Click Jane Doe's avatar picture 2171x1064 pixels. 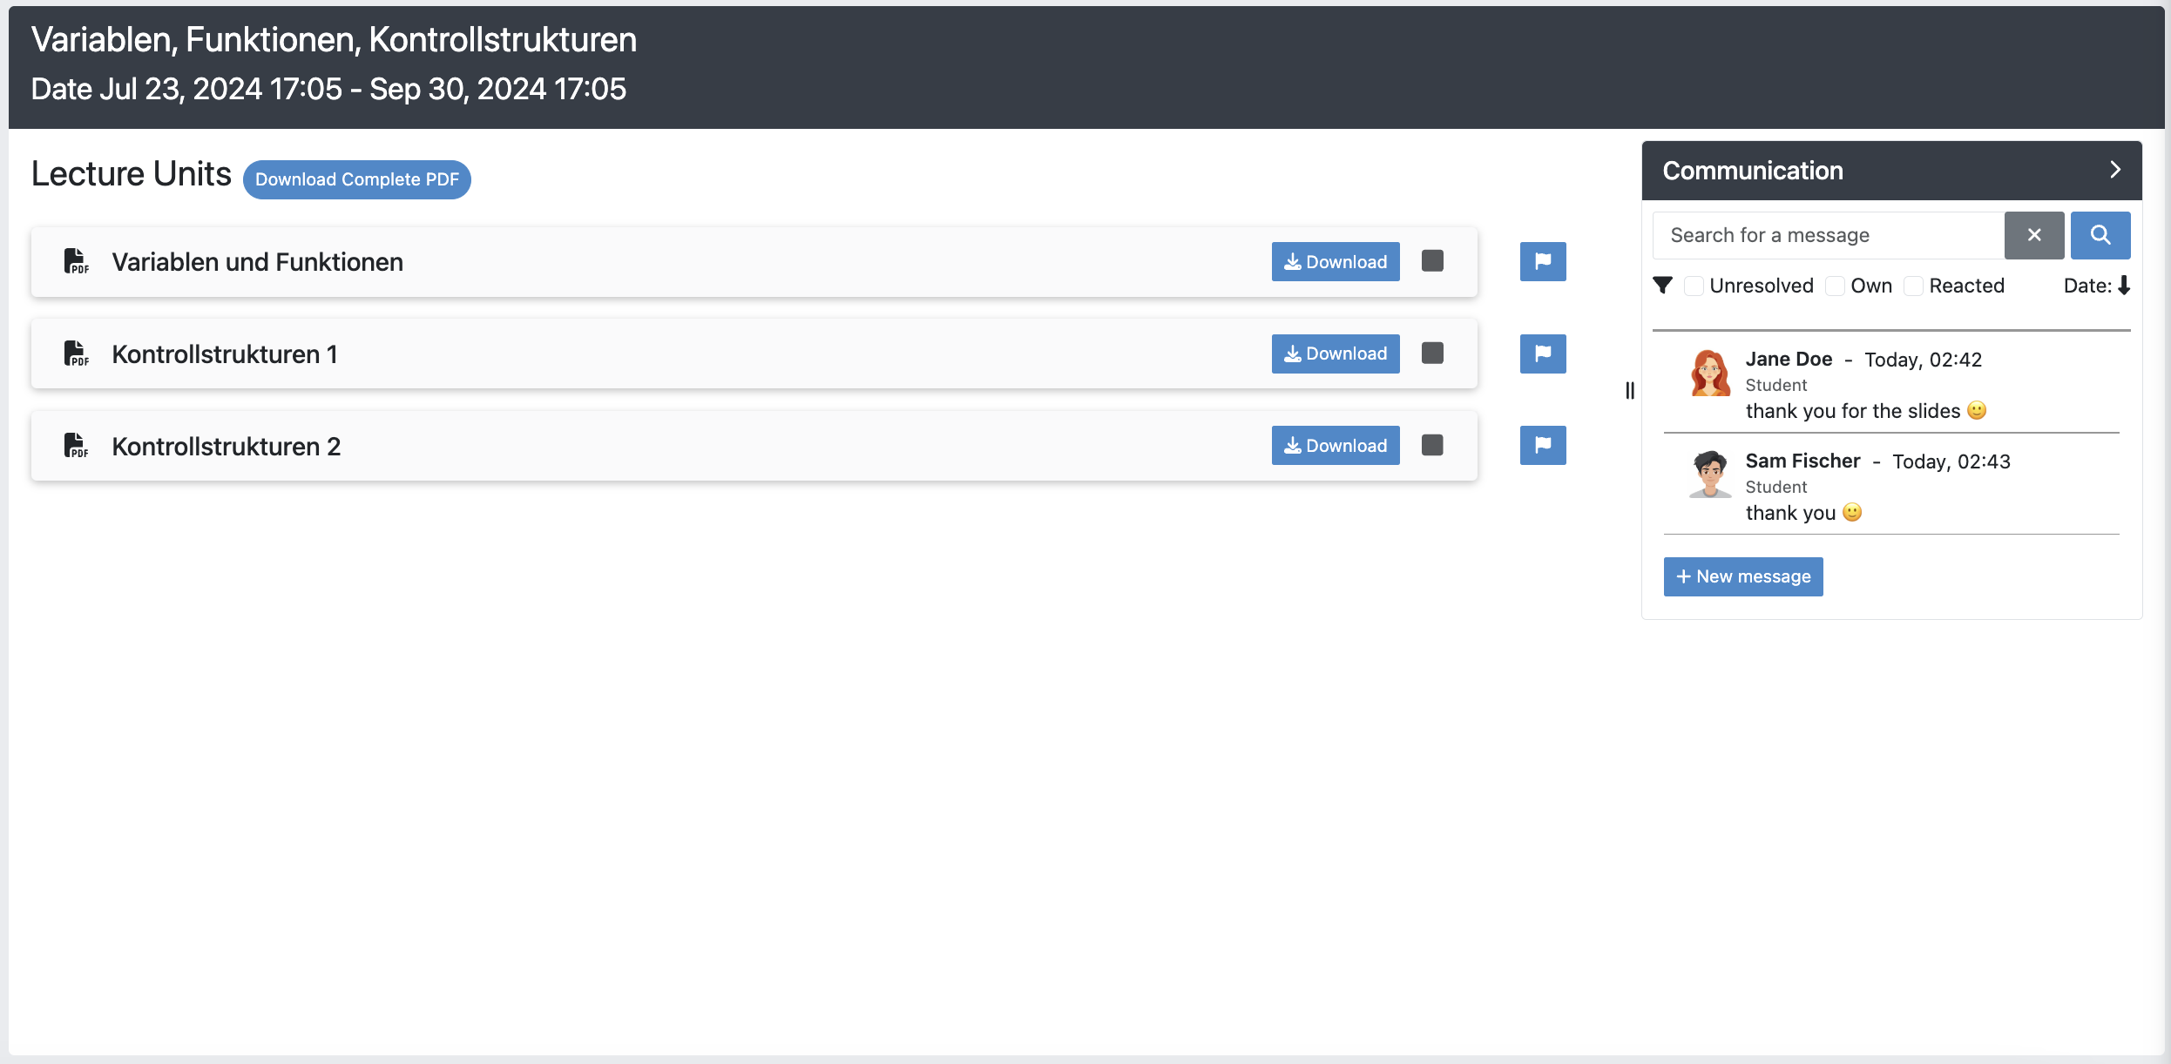coord(1710,374)
